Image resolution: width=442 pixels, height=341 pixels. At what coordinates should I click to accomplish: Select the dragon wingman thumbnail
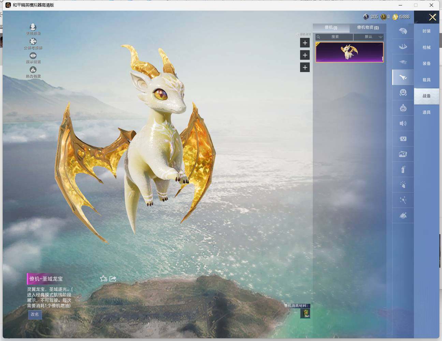point(350,52)
